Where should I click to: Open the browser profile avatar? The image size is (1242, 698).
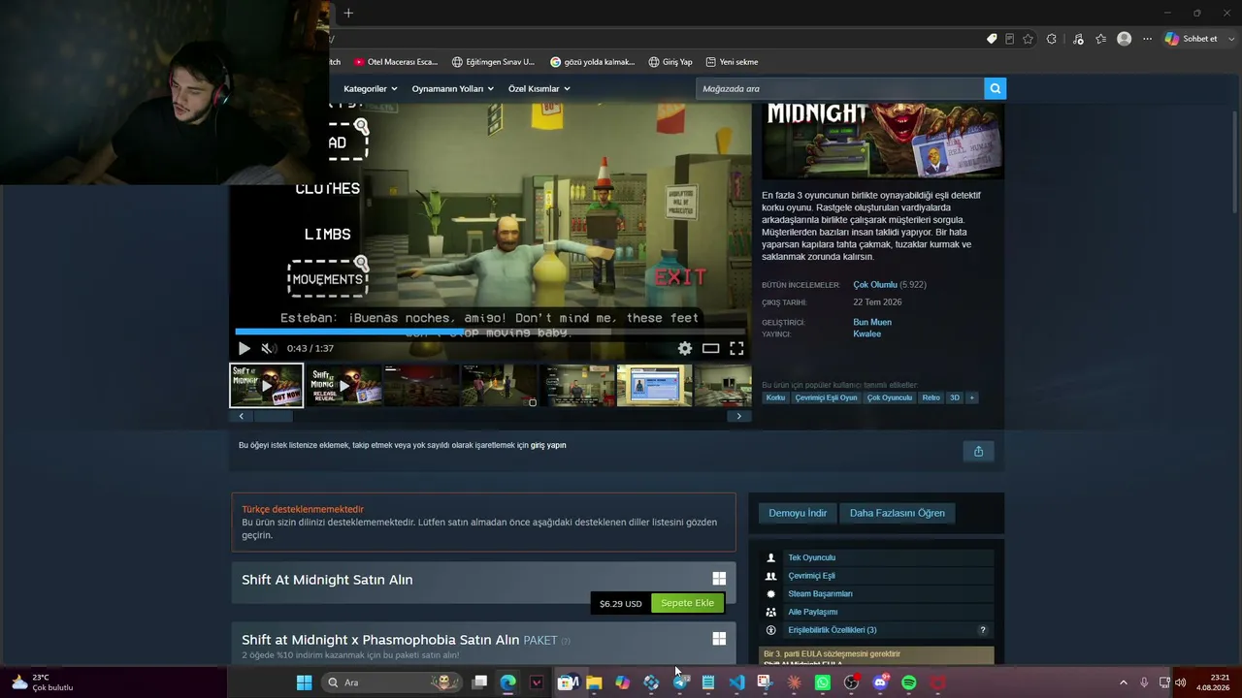1125,39
